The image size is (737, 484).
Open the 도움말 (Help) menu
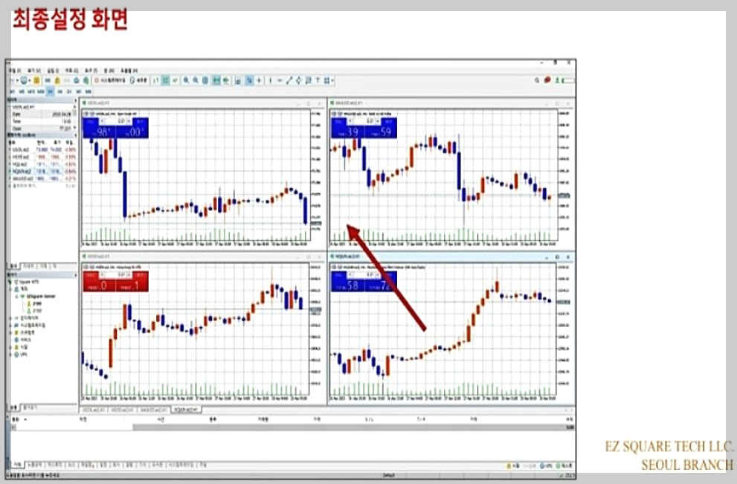(x=129, y=71)
